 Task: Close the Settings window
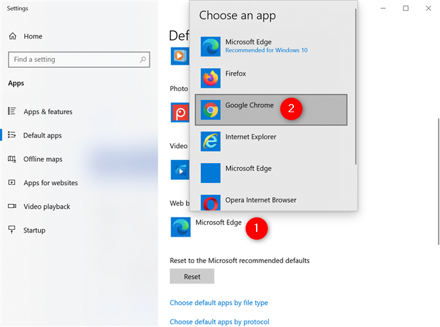point(428,8)
